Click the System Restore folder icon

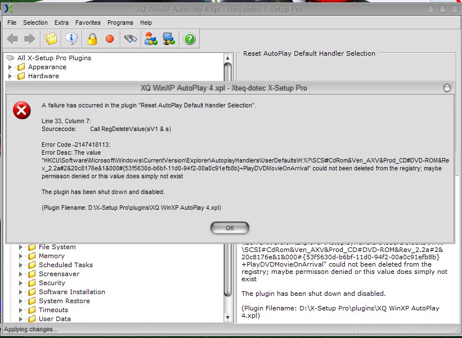click(x=32, y=301)
